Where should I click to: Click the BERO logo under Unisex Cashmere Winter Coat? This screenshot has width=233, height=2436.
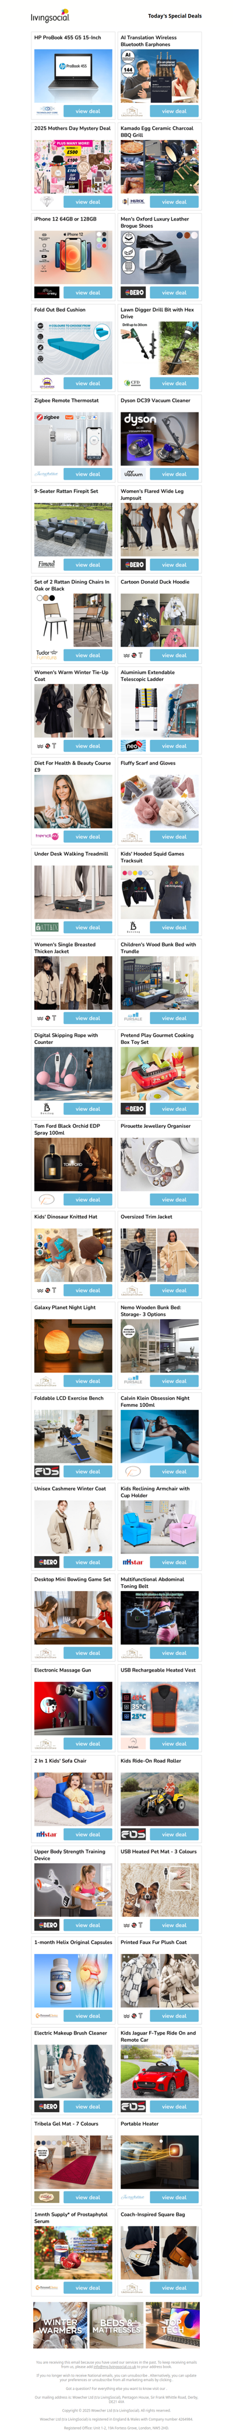(x=47, y=1562)
